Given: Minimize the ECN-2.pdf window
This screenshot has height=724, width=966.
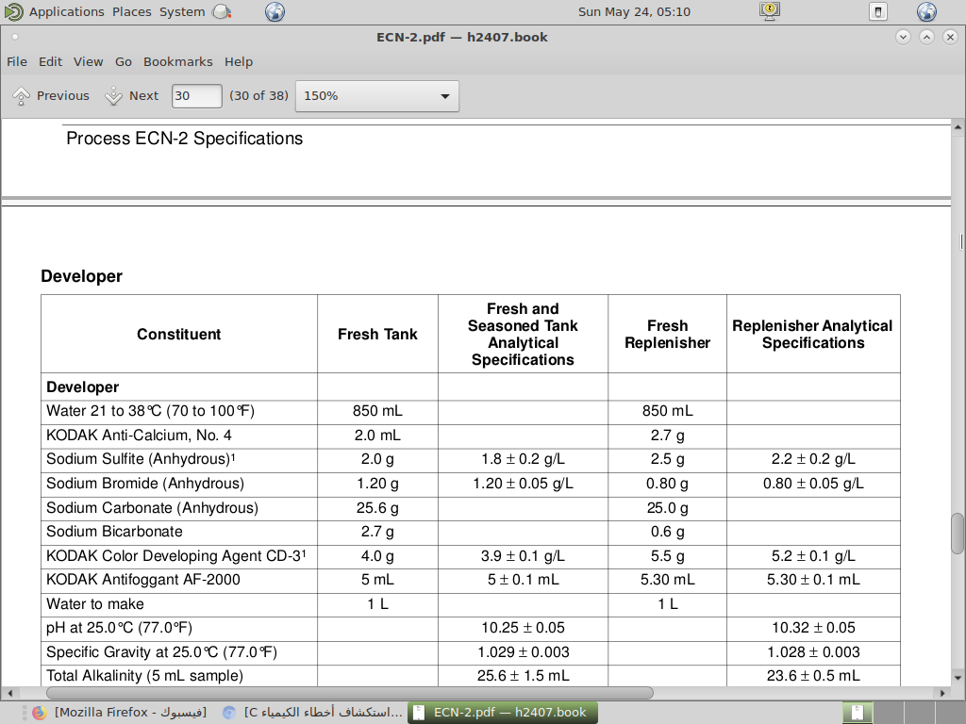Looking at the screenshot, I should click(903, 37).
